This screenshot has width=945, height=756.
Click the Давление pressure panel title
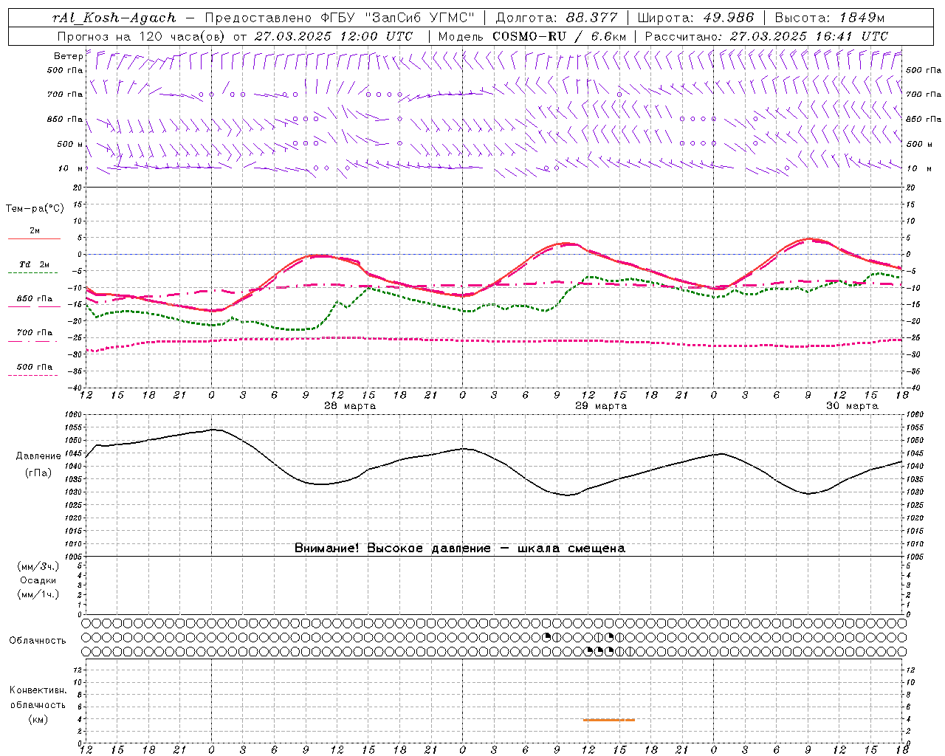(x=38, y=456)
